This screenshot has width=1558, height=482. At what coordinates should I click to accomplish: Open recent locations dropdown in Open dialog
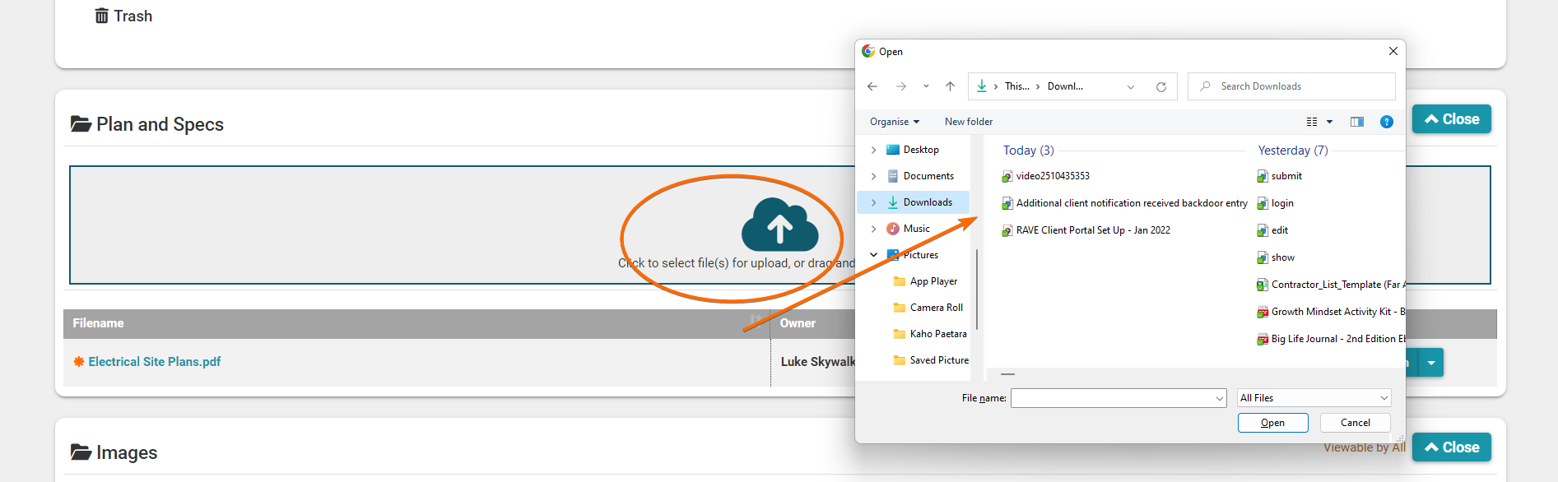(x=926, y=86)
